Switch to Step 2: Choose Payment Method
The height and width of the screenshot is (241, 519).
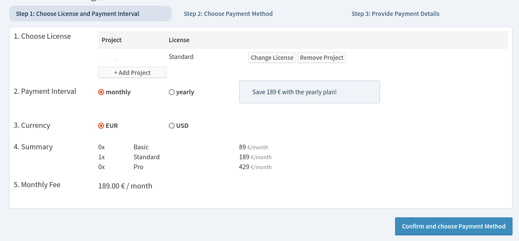pos(228,14)
